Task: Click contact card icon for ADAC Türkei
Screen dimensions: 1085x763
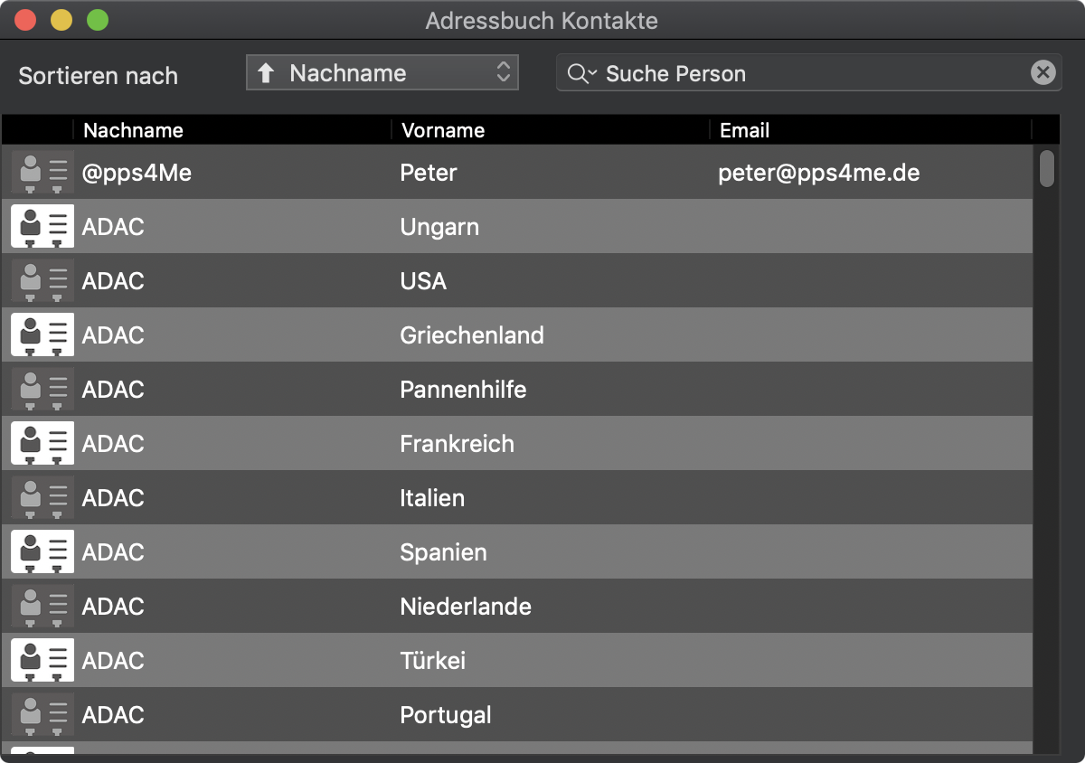Action: pos(42,661)
